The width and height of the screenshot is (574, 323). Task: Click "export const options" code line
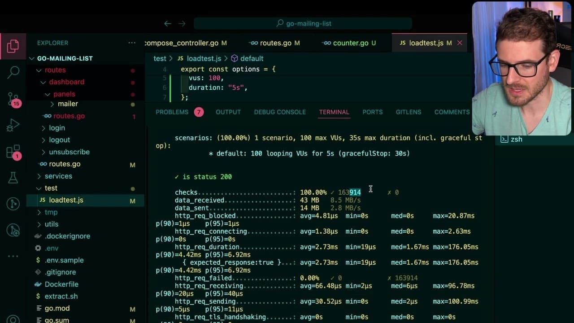228,69
